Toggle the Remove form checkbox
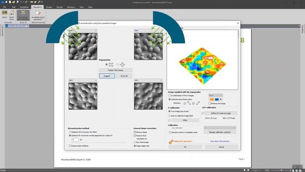305x172 pixels. click(134, 136)
